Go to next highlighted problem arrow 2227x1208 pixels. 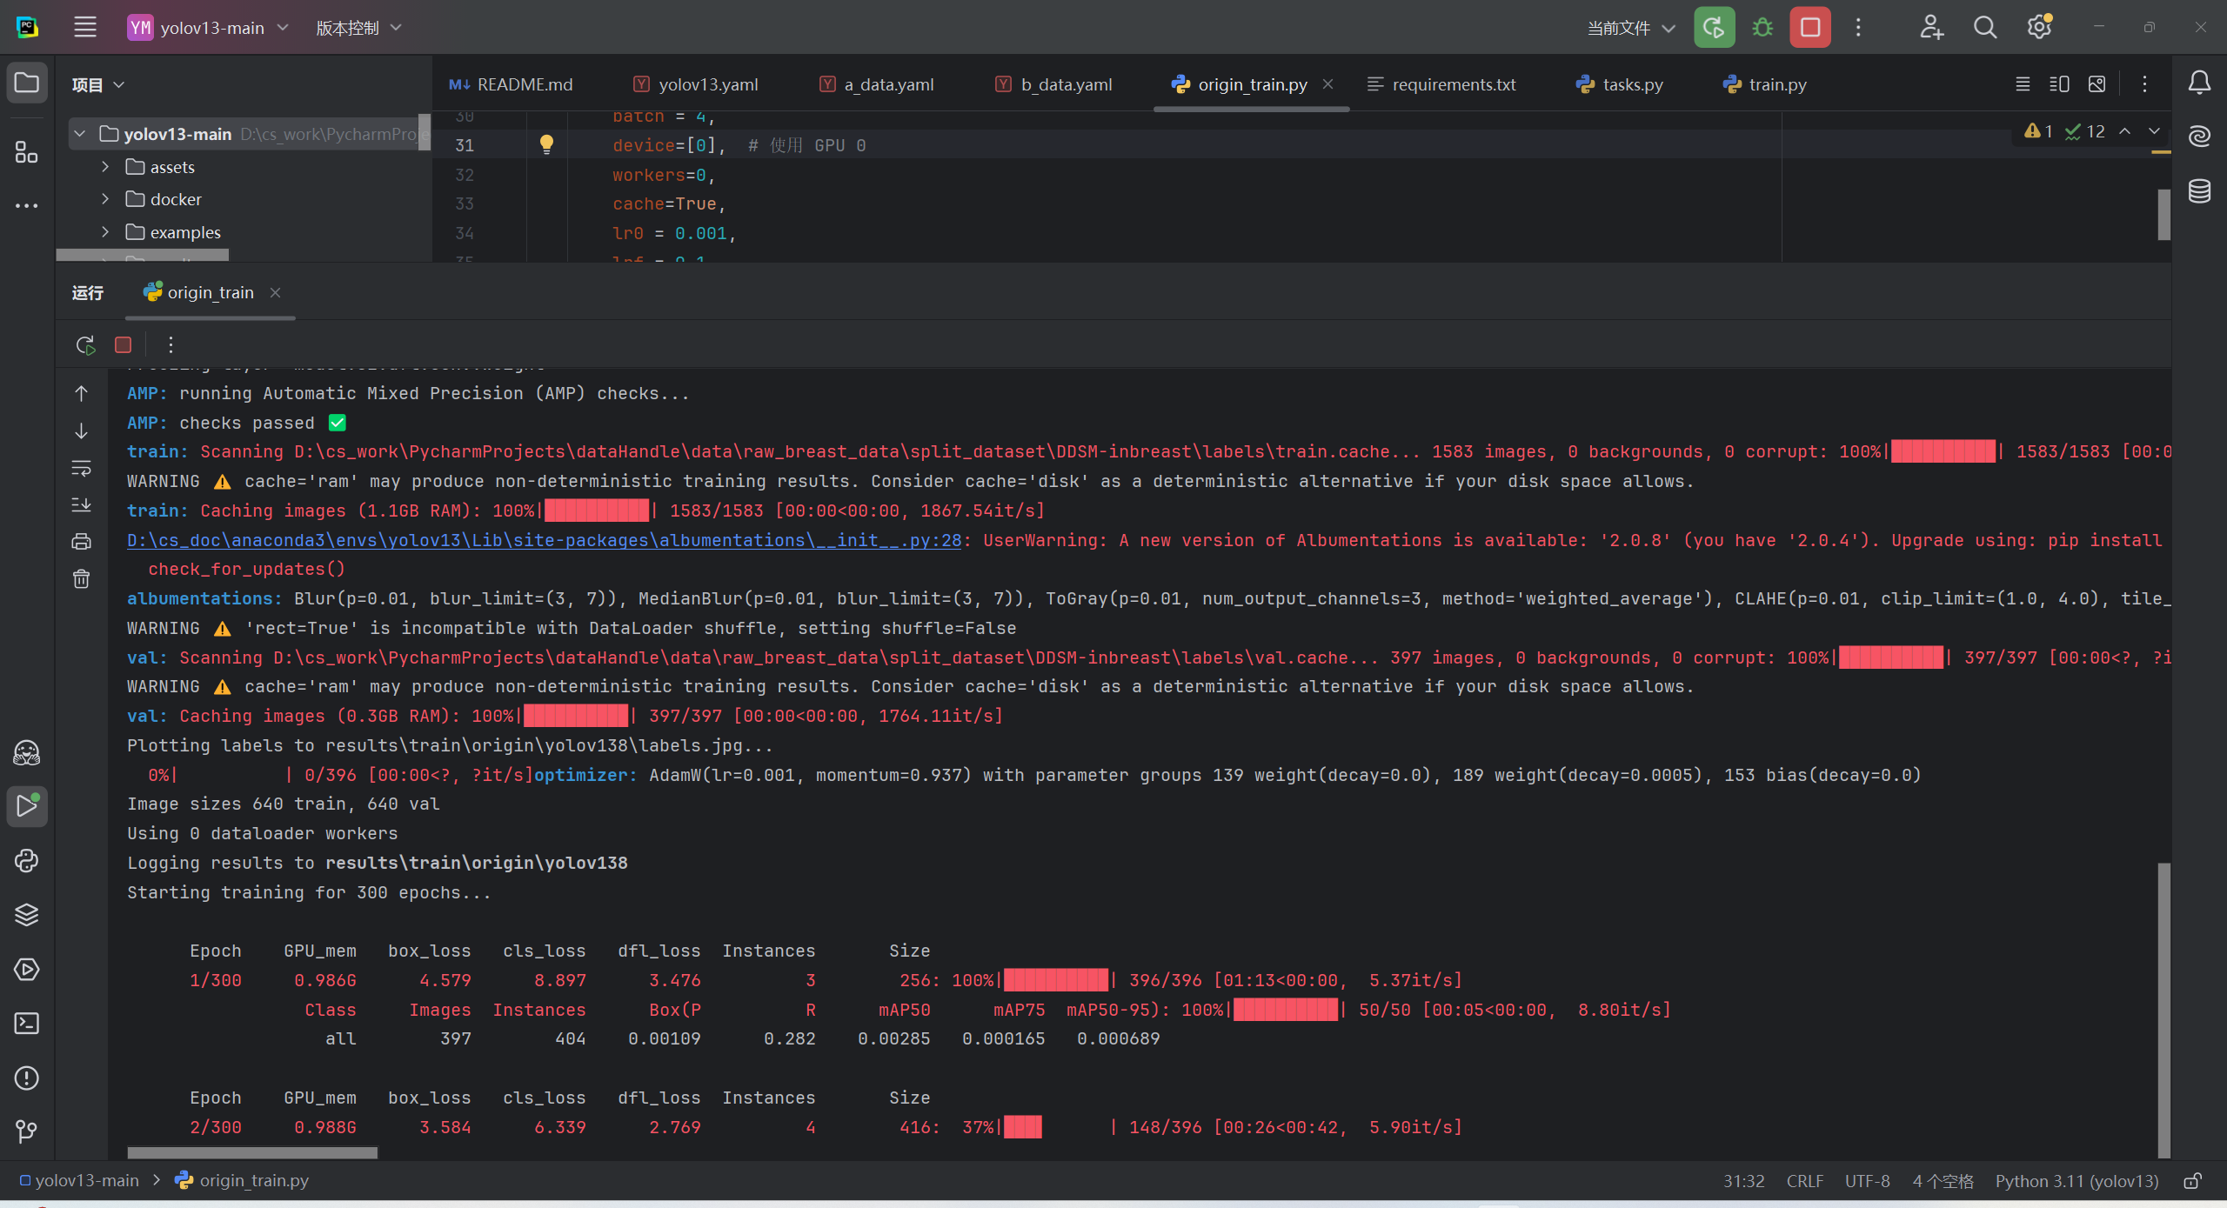pyautogui.click(x=2154, y=131)
